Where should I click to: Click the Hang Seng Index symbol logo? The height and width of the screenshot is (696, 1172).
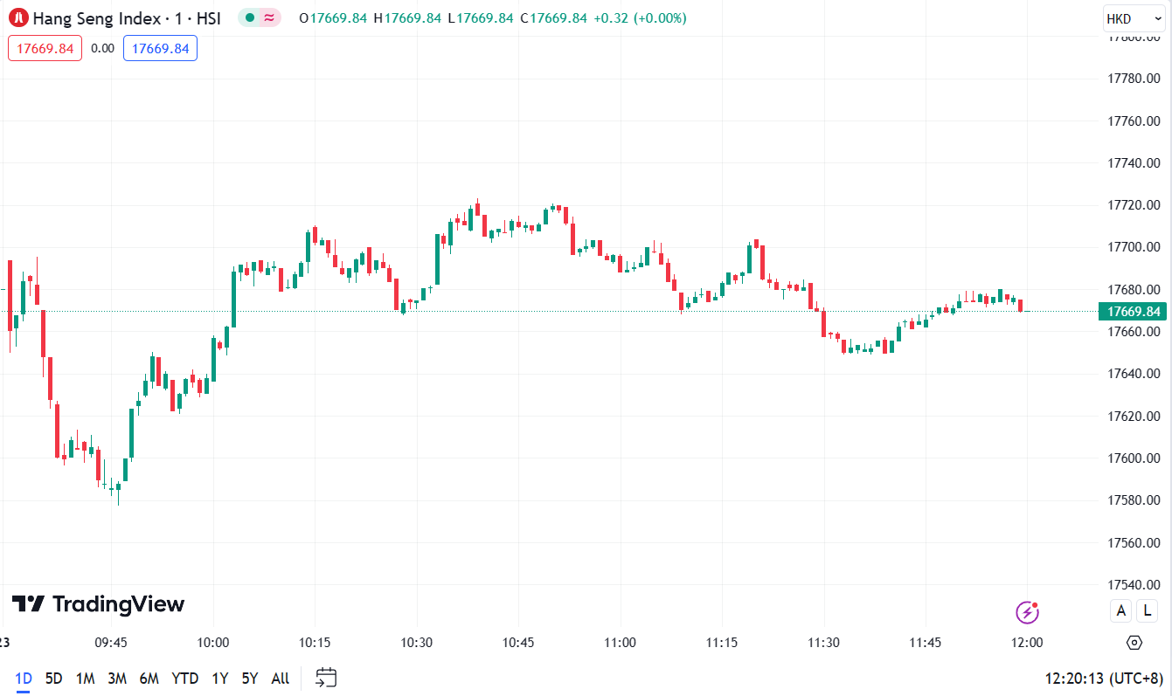click(x=18, y=17)
